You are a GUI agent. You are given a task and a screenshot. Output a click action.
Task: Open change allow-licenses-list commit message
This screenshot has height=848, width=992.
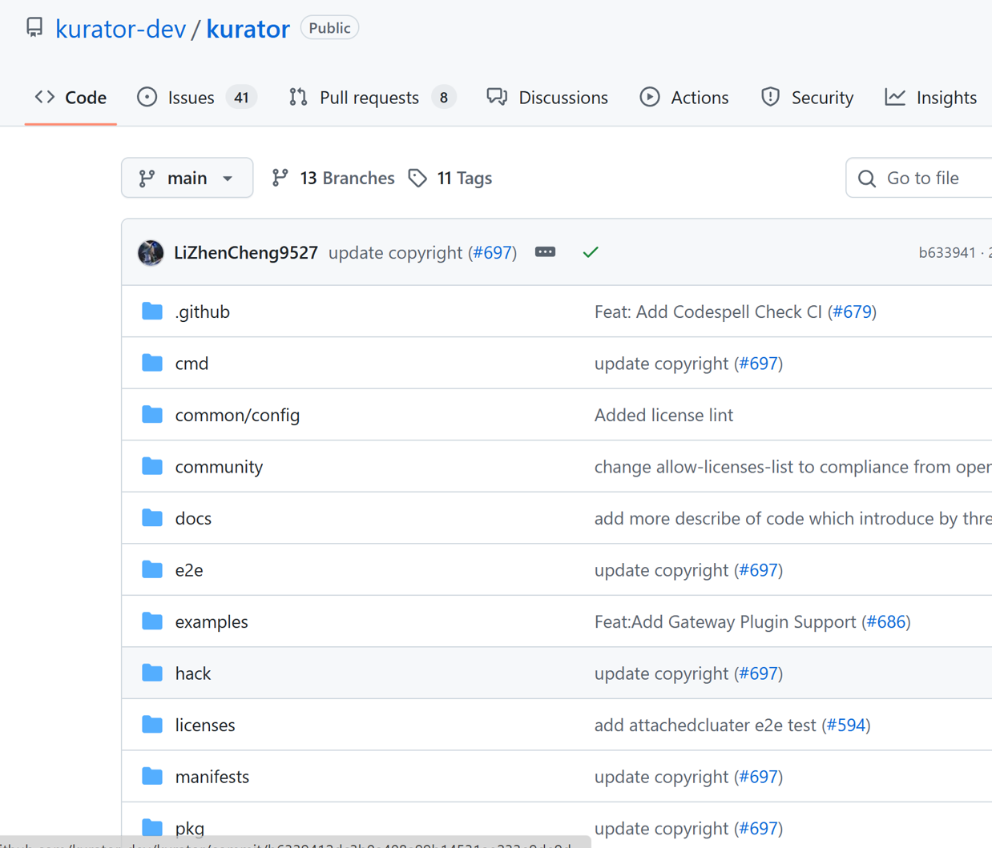tap(793, 467)
